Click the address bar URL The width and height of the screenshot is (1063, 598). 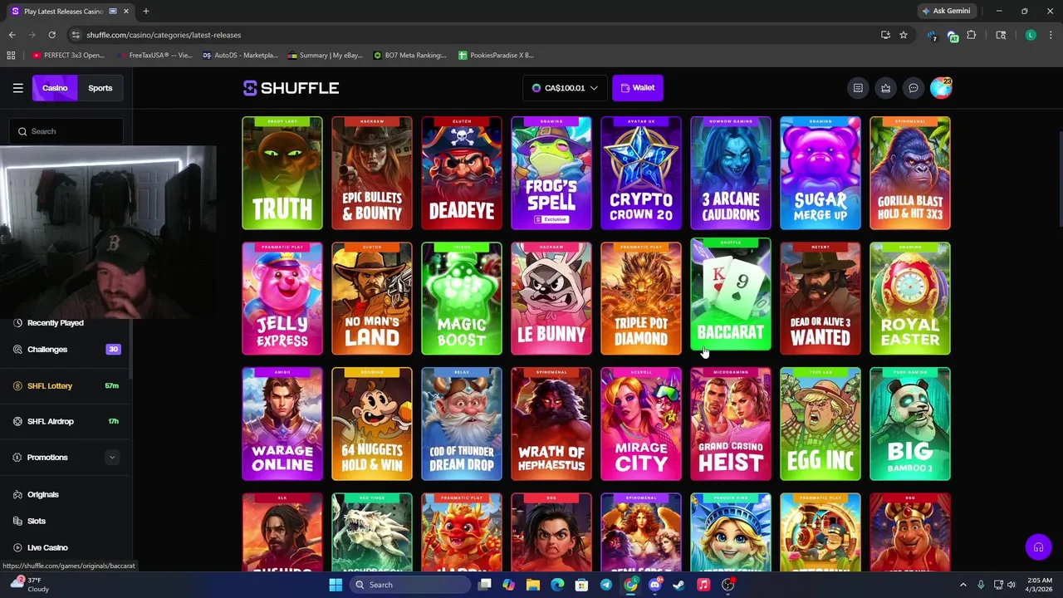click(x=164, y=35)
